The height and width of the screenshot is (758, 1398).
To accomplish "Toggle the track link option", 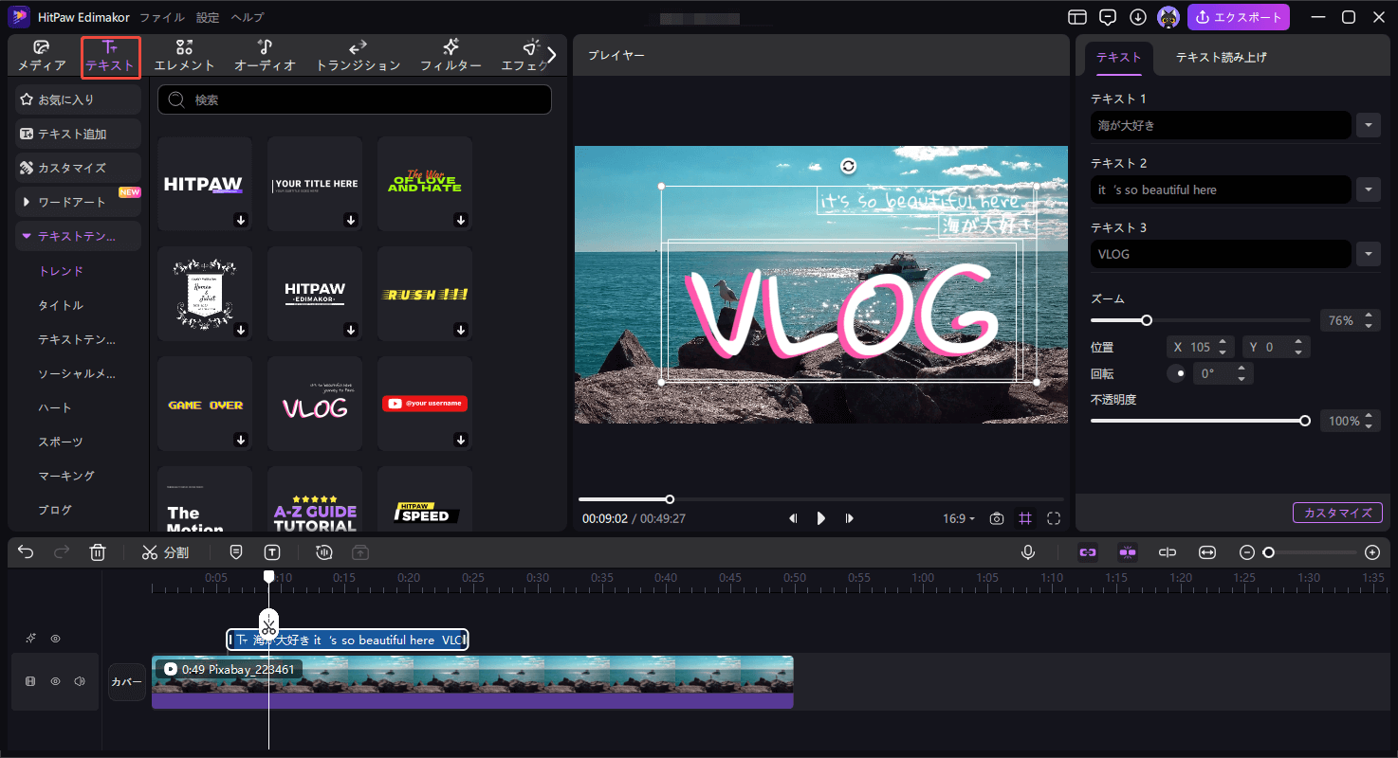I will [1088, 552].
